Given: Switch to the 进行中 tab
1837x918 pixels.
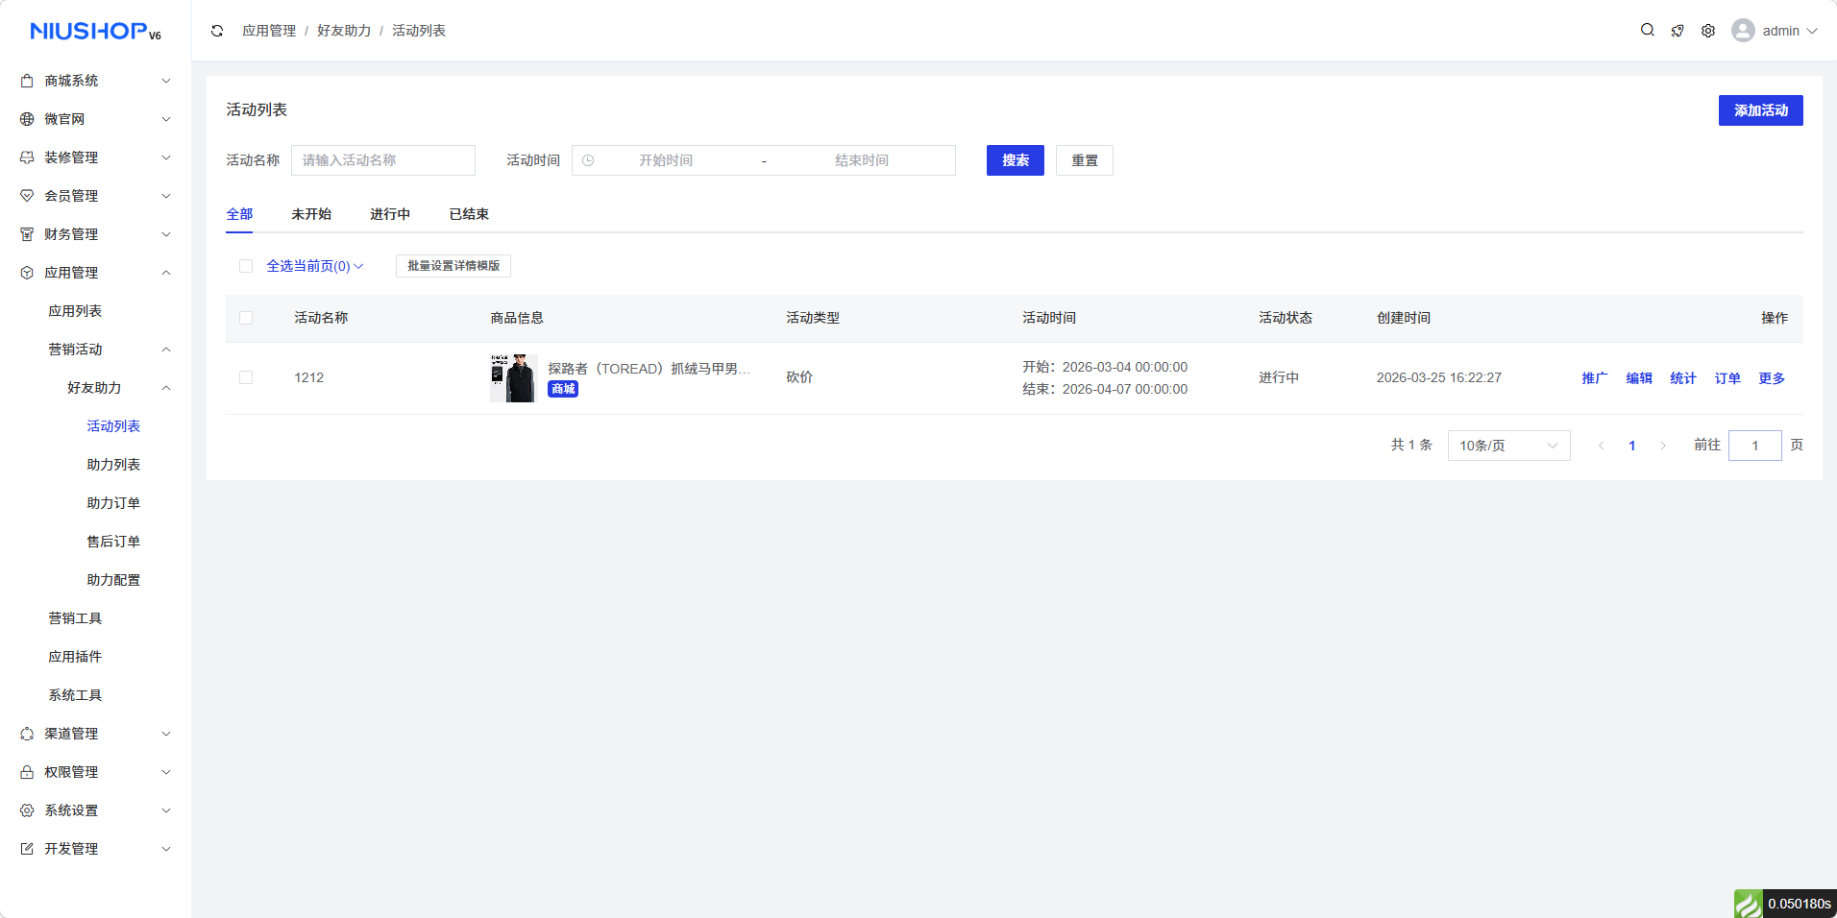Looking at the screenshot, I should (x=389, y=214).
